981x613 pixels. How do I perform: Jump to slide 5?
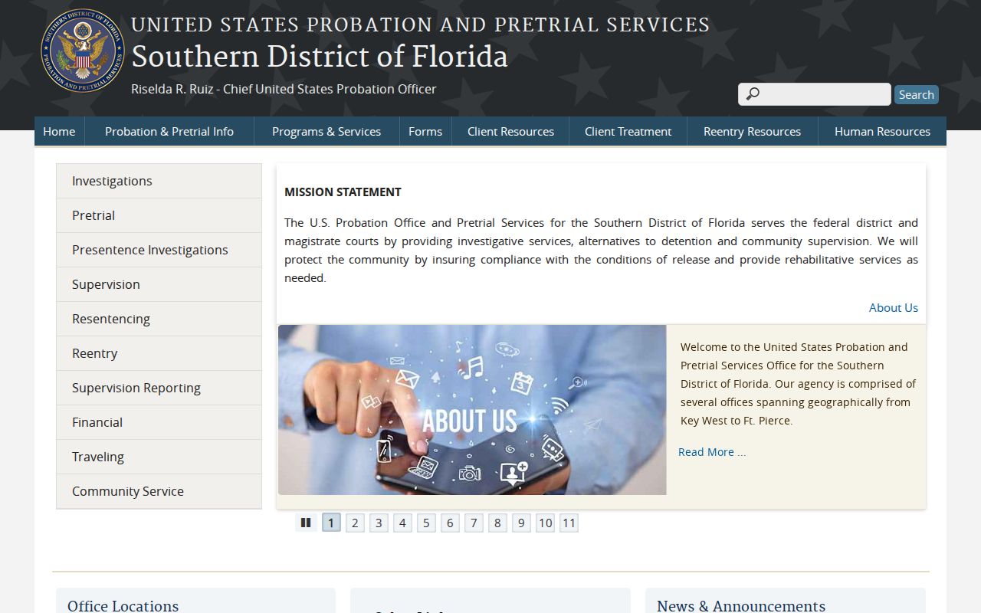[426, 523]
